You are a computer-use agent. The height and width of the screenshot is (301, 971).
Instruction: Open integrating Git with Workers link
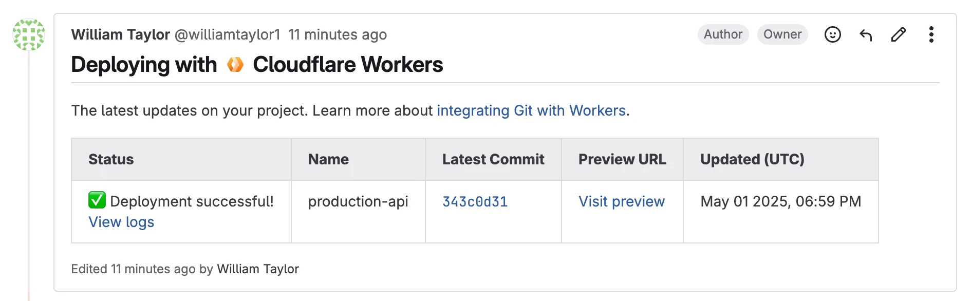(531, 110)
